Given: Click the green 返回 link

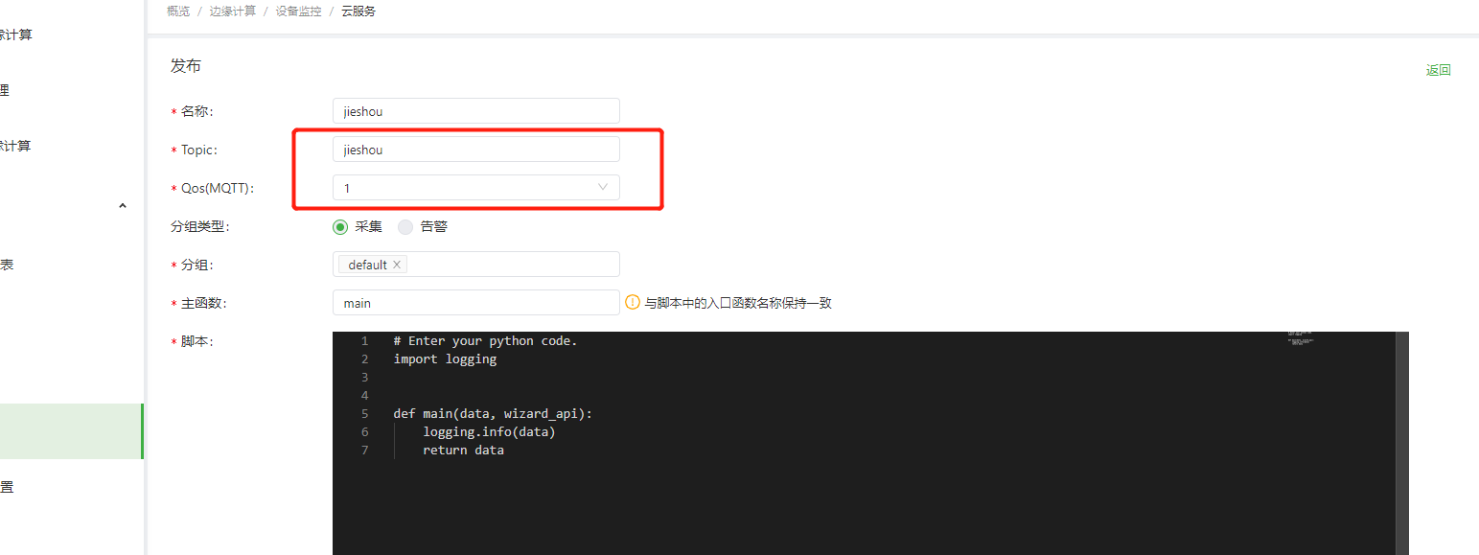Looking at the screenshot, I should [x=1438, y=70].
